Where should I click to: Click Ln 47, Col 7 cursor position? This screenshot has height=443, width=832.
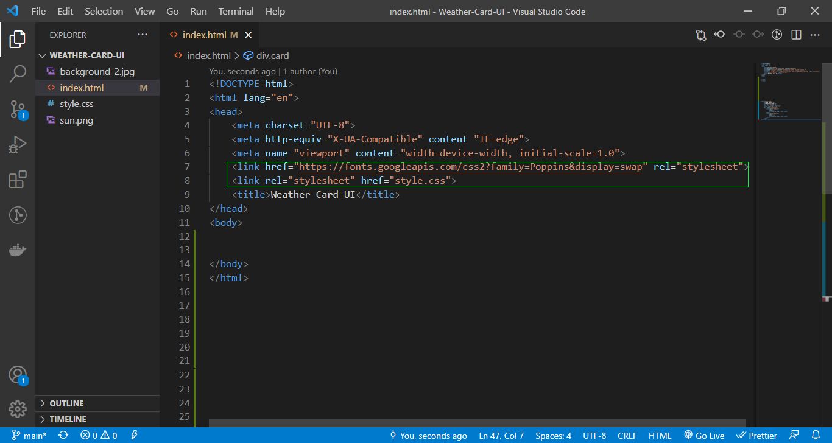(x=501, y=435)
